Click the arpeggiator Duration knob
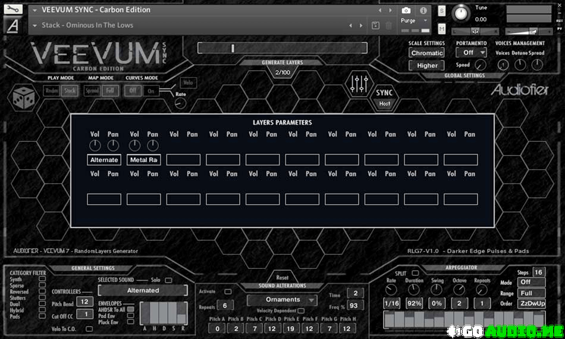The width and height of the screenshot is (565, 339). point(414,290)
